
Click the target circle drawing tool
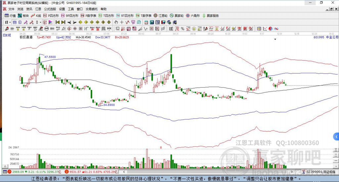pyautogui.click(x=70, y=29)
